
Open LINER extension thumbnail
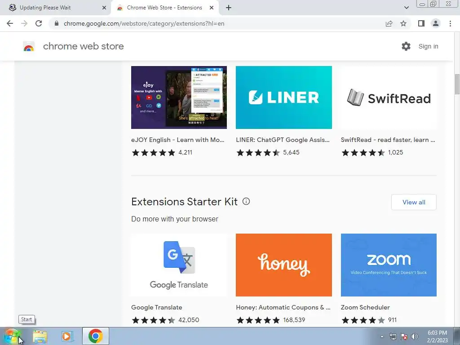pos(284,97)
